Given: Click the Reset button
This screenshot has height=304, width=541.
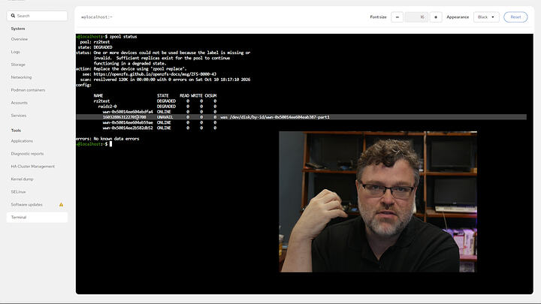Looking at the screenshot, I should click(515, 17).
